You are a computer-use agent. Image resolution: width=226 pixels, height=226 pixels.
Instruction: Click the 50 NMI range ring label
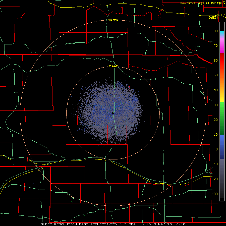tap(113, 67)
